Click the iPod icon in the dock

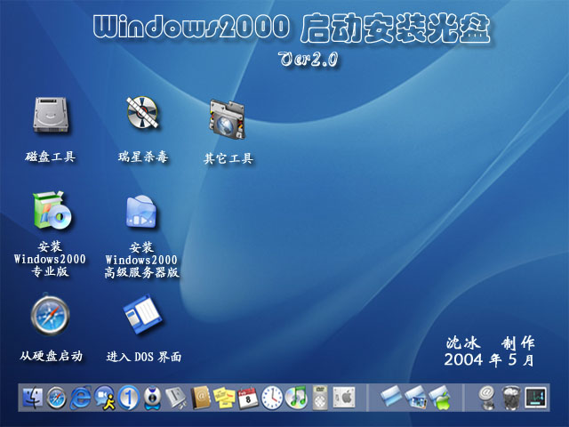(x=320, y=398)
